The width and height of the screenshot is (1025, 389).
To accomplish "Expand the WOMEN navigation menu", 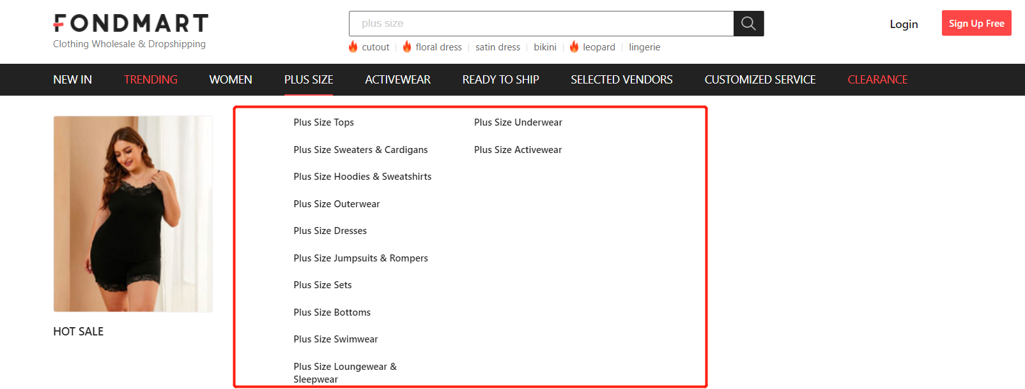I will [x=231, y=80].
